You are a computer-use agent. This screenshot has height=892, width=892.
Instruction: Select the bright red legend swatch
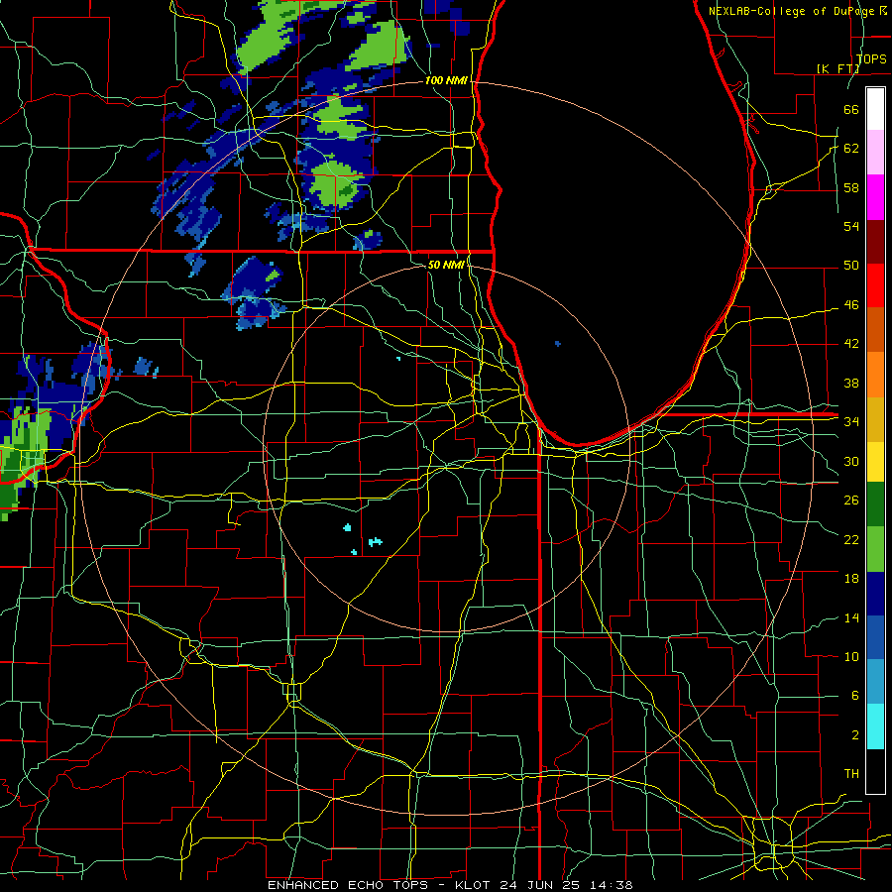point(875,285)
